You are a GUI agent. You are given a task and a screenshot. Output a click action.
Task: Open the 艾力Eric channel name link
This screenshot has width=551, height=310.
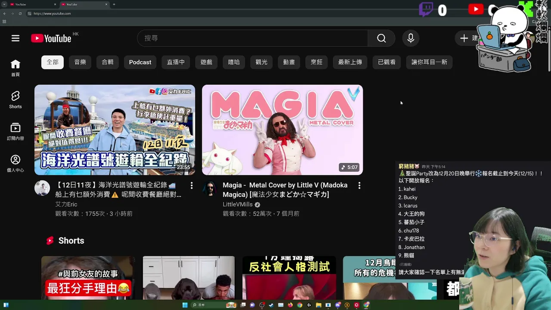pos(66,204)
